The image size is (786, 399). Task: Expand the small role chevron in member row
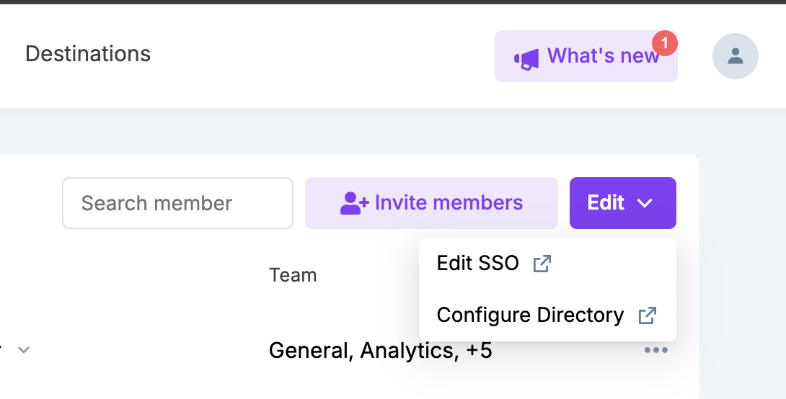point(24,350)
